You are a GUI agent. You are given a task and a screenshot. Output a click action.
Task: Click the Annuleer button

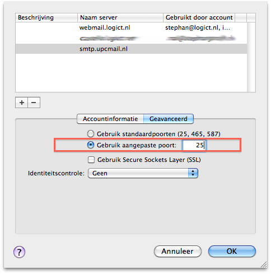pos(177,251)
